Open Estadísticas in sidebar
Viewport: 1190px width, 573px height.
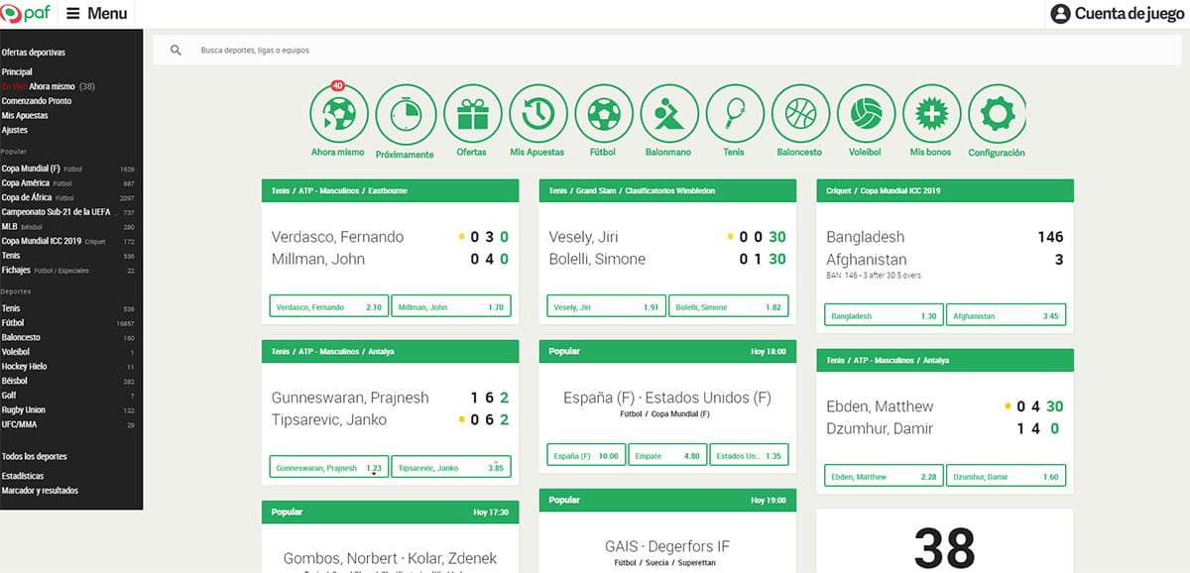click(x=23, y=476)
